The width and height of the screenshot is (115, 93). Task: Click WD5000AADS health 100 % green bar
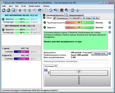pyautogui.click(x=22, y=19)
